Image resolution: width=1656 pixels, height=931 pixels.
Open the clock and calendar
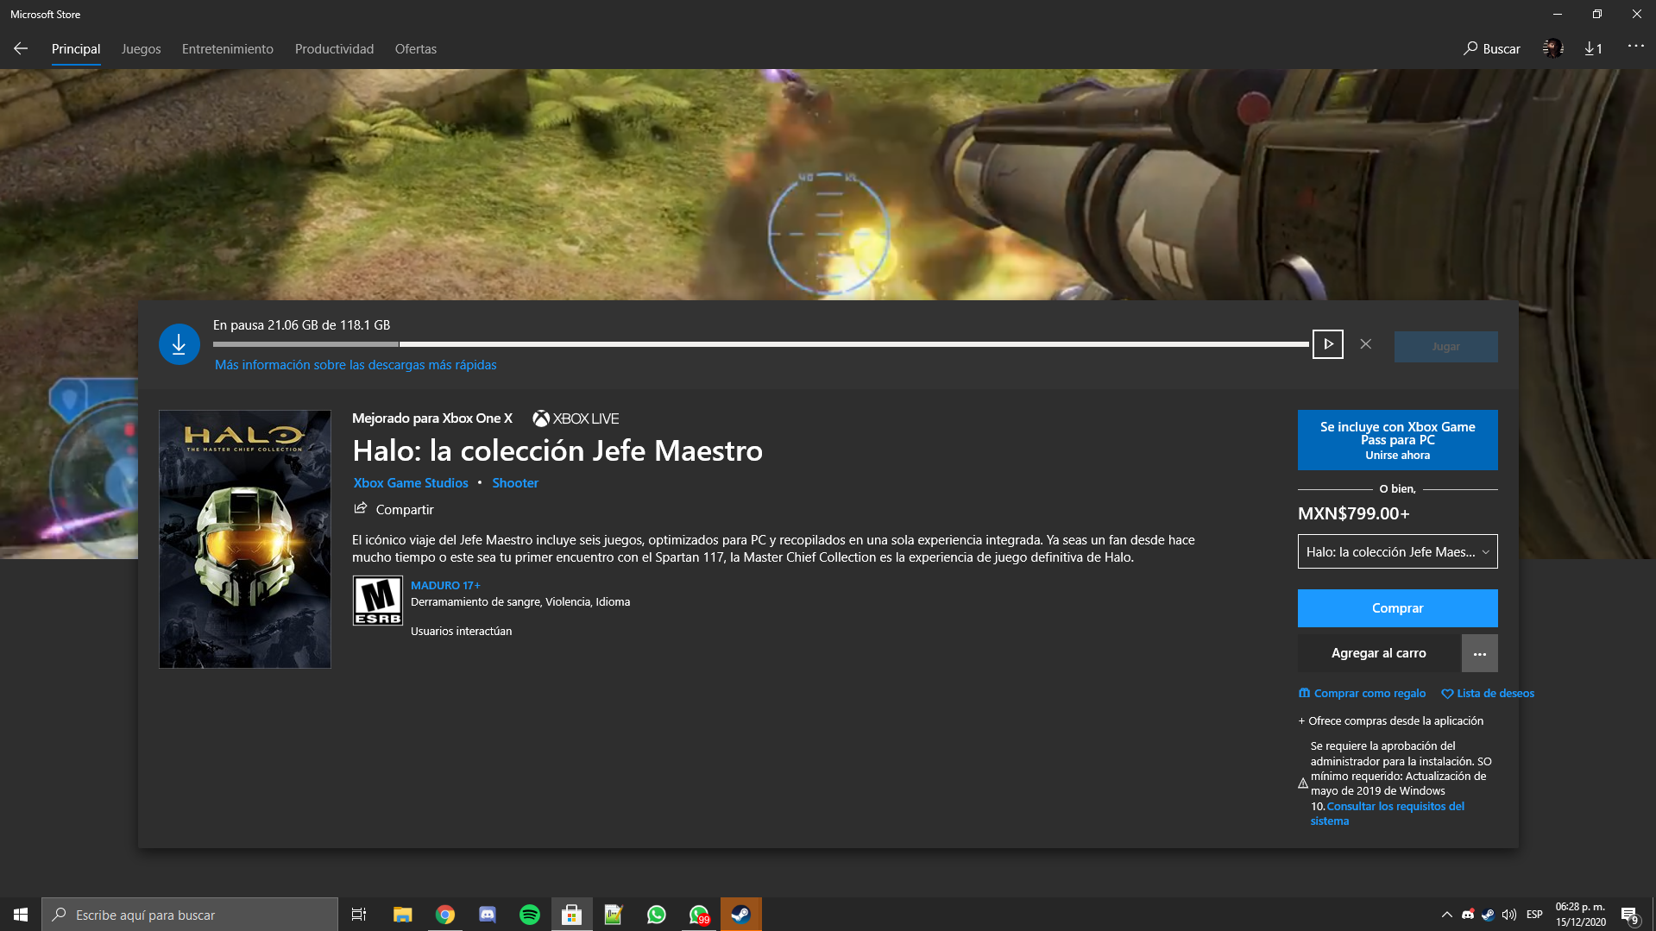(x=1581, y=915)
